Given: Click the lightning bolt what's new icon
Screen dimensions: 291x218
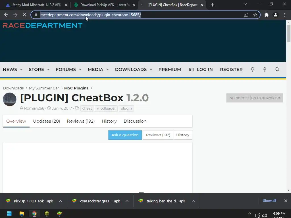Looking at the screenshot, I should (265, 69).
